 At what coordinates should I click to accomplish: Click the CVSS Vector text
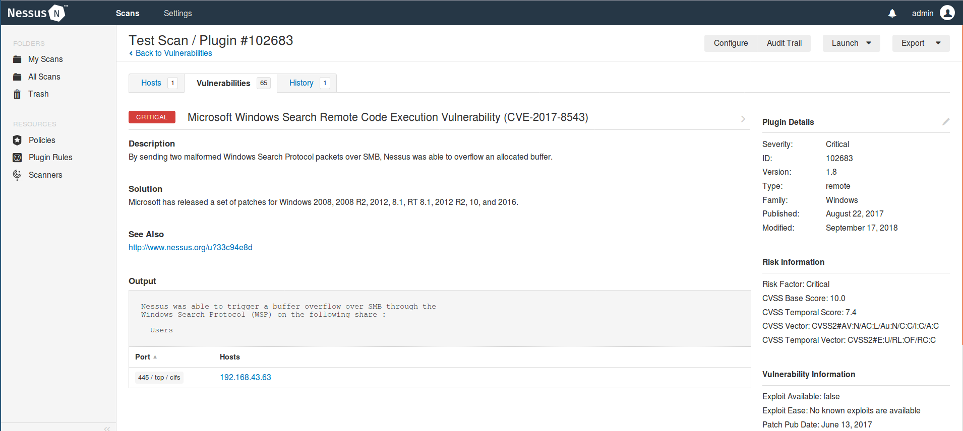point(851,326)
